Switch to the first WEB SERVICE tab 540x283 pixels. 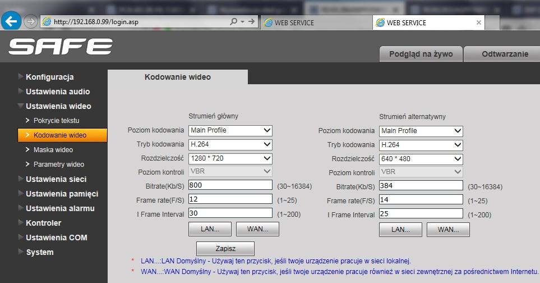coord(316,23)
